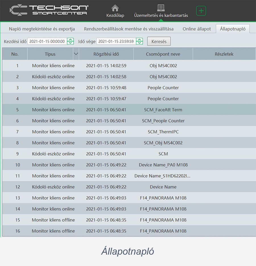Click "Device Name" in row 12

coord(163,187)
